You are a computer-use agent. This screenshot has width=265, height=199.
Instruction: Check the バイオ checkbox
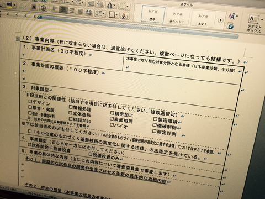pos(112,125)
